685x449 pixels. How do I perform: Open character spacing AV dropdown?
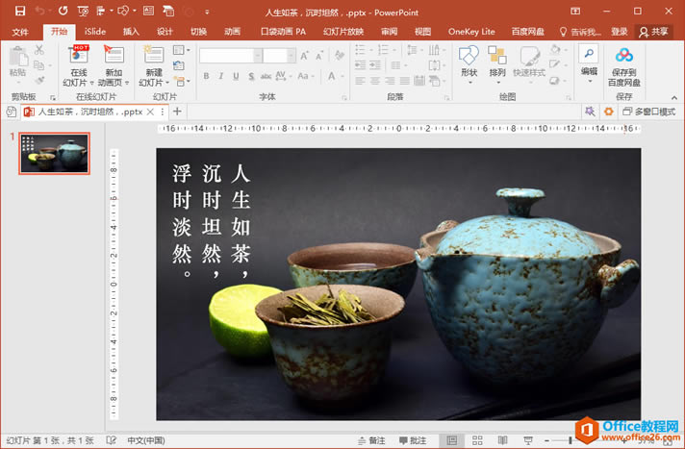(x=282, y=76)
